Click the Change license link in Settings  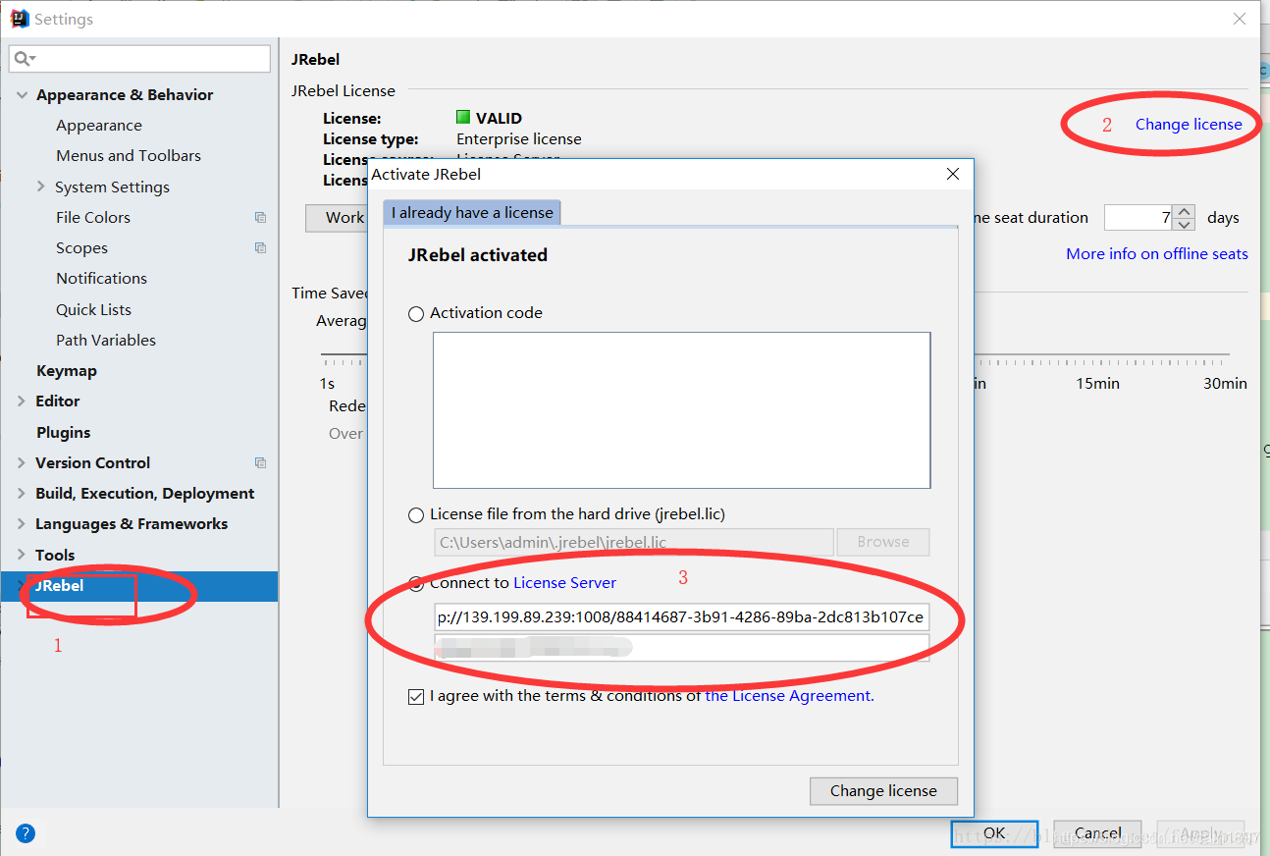point(1189,125)
